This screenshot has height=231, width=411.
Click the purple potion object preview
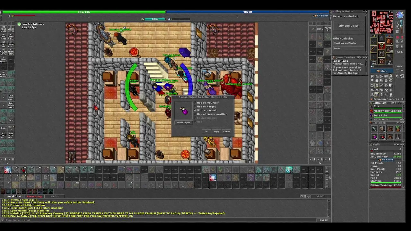pyautogui.click(x=184, y=111)
